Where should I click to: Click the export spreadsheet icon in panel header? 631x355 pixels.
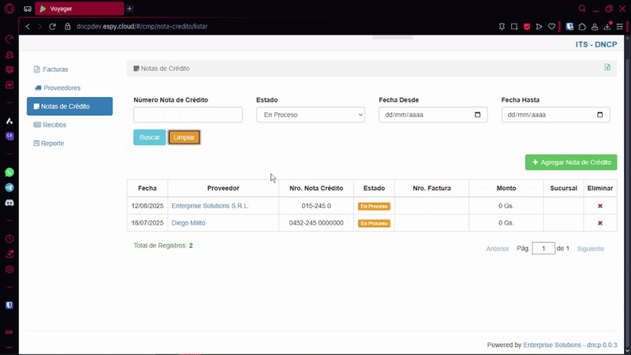[x=607, y=68]
